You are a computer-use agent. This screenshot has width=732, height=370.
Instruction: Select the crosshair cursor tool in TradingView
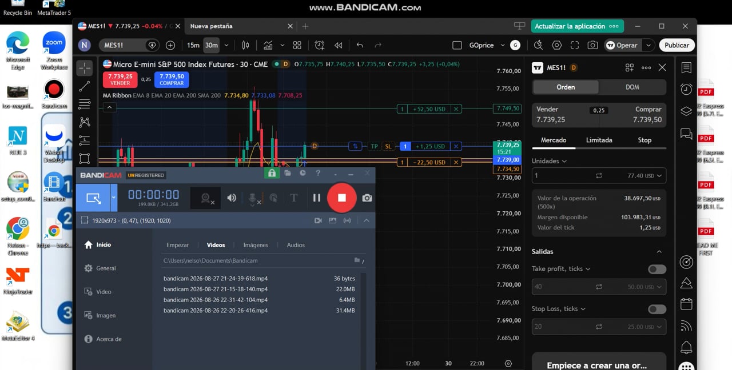[x=85, y=68]
